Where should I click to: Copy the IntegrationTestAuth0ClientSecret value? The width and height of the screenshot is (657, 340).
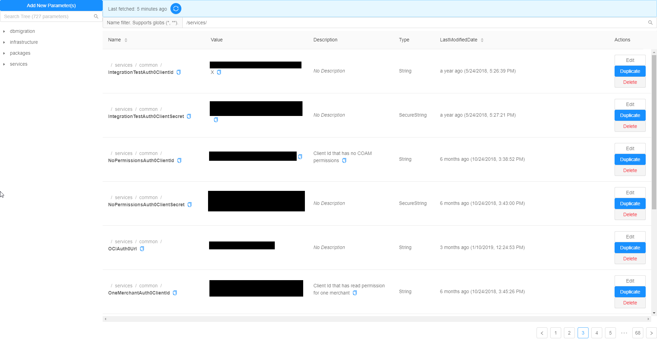tap(216, 120)
